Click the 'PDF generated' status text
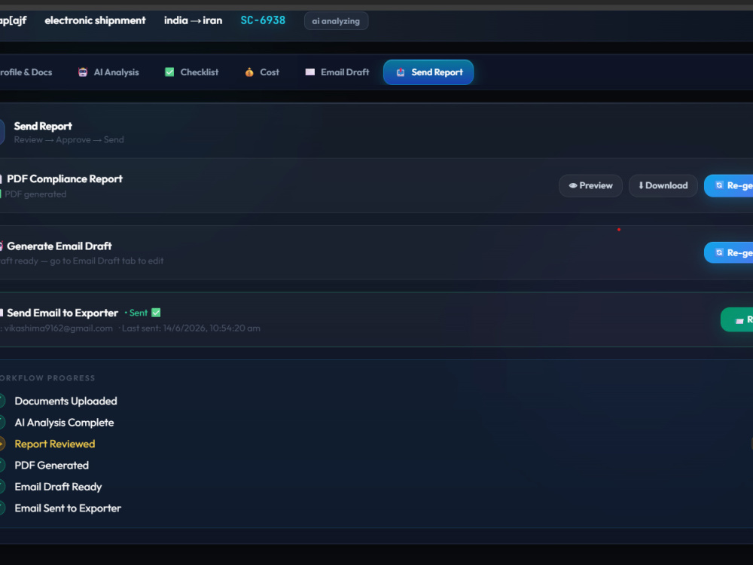This screenshot has height=565, width=753. (35, 194)
